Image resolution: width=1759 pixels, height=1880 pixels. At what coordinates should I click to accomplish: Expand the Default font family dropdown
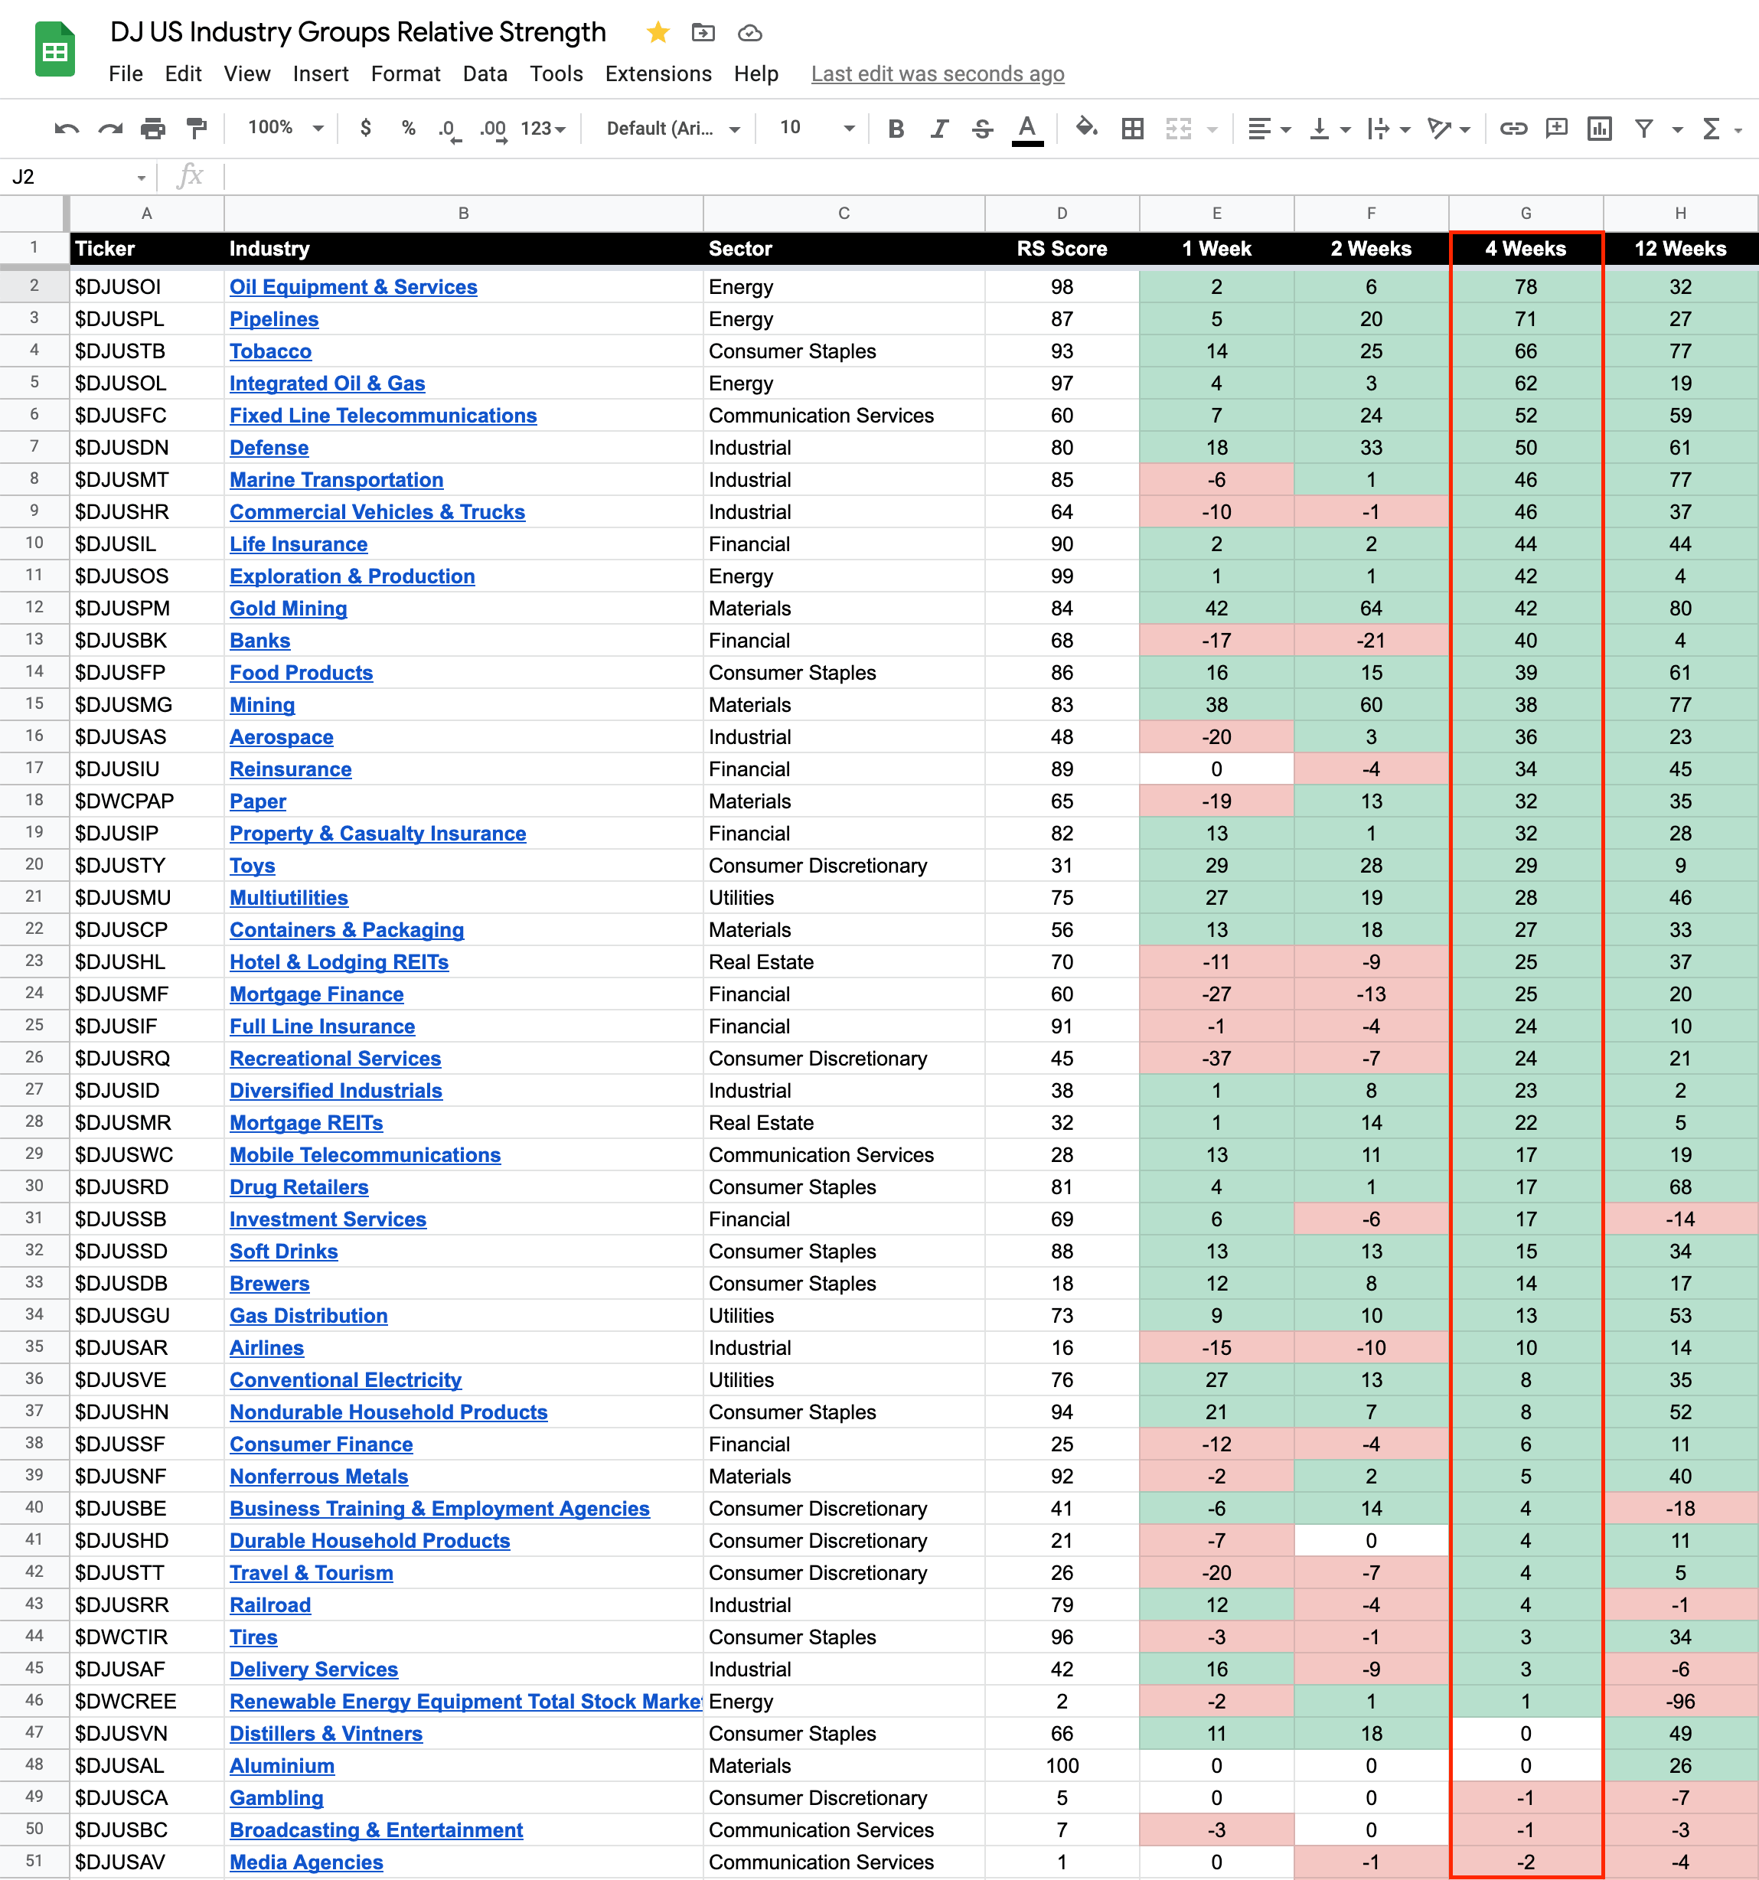click(x=672, y=129)
